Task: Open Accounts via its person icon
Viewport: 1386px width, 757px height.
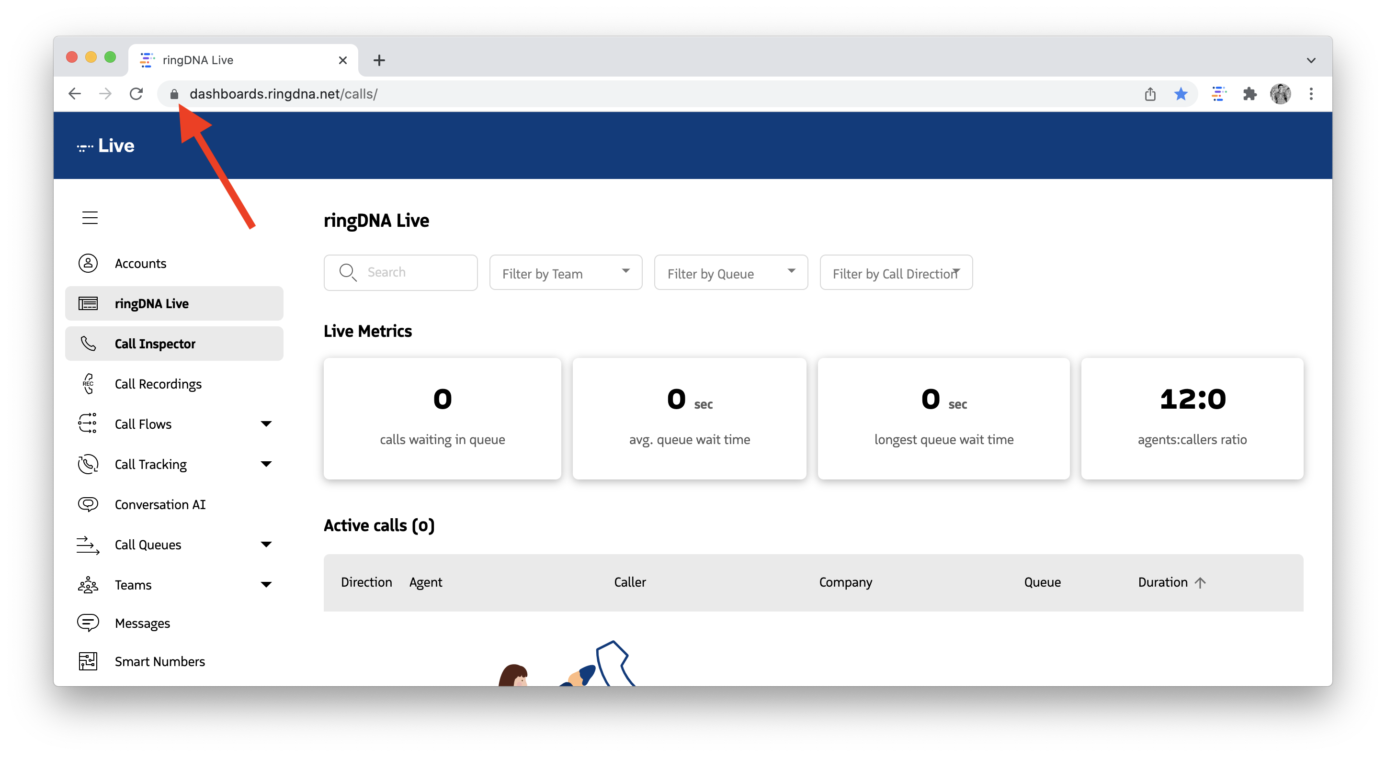Action: (88, 264)
